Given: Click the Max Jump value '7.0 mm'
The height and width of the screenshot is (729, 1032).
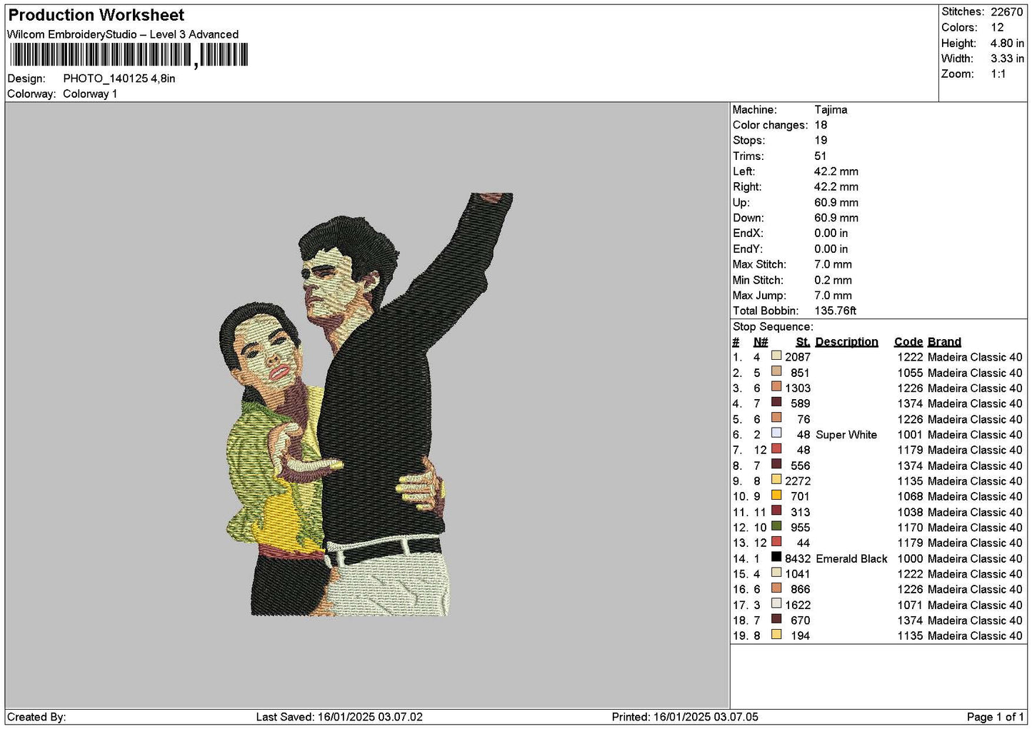Looking at the screenshot, I should coord(833,296).
